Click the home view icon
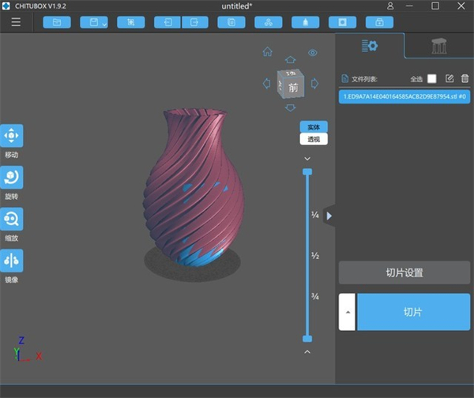 267,52
